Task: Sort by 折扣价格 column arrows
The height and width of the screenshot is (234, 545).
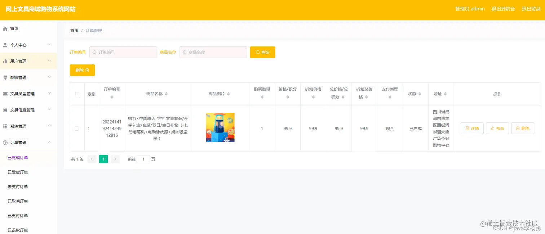Action: (x=313, y=97)
